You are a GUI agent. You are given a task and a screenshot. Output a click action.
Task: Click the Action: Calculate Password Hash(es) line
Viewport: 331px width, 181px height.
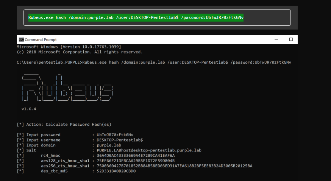point(64,125)
